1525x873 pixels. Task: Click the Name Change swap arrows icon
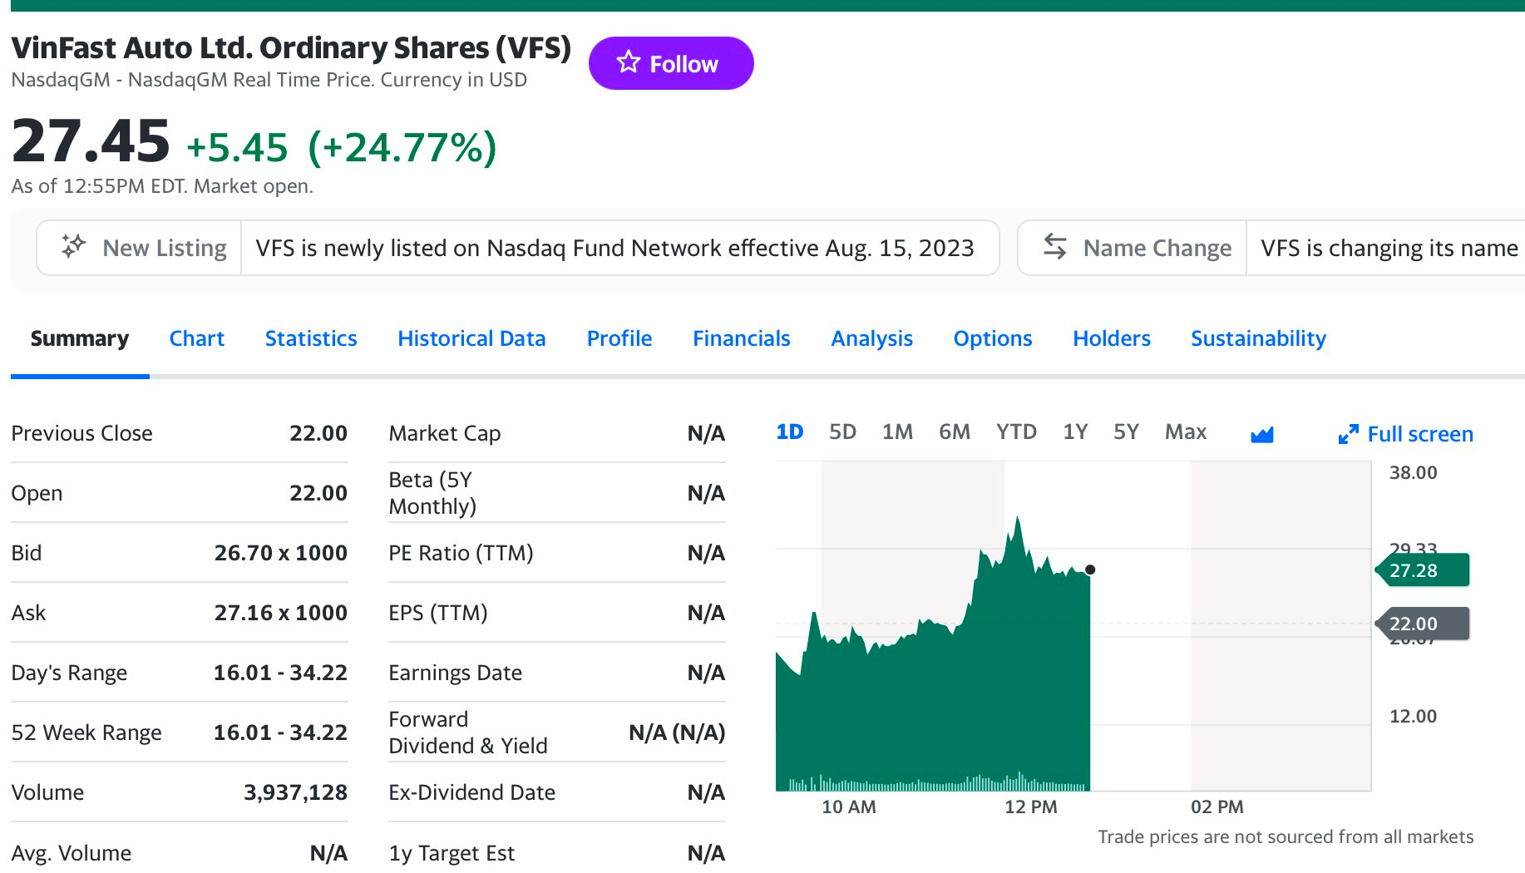(x=1054, y=246)
